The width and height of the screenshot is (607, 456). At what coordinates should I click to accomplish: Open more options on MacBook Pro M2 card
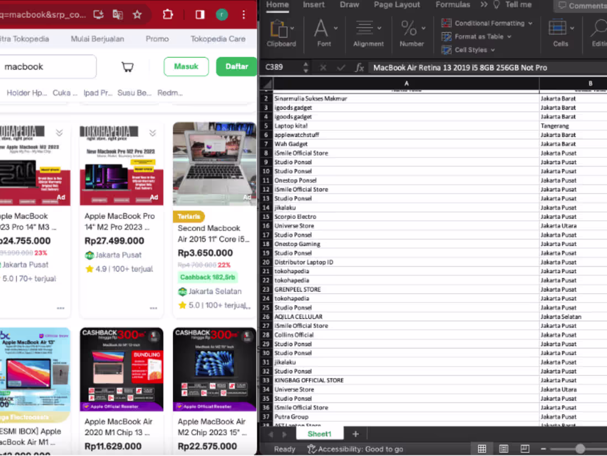[153, 309]
